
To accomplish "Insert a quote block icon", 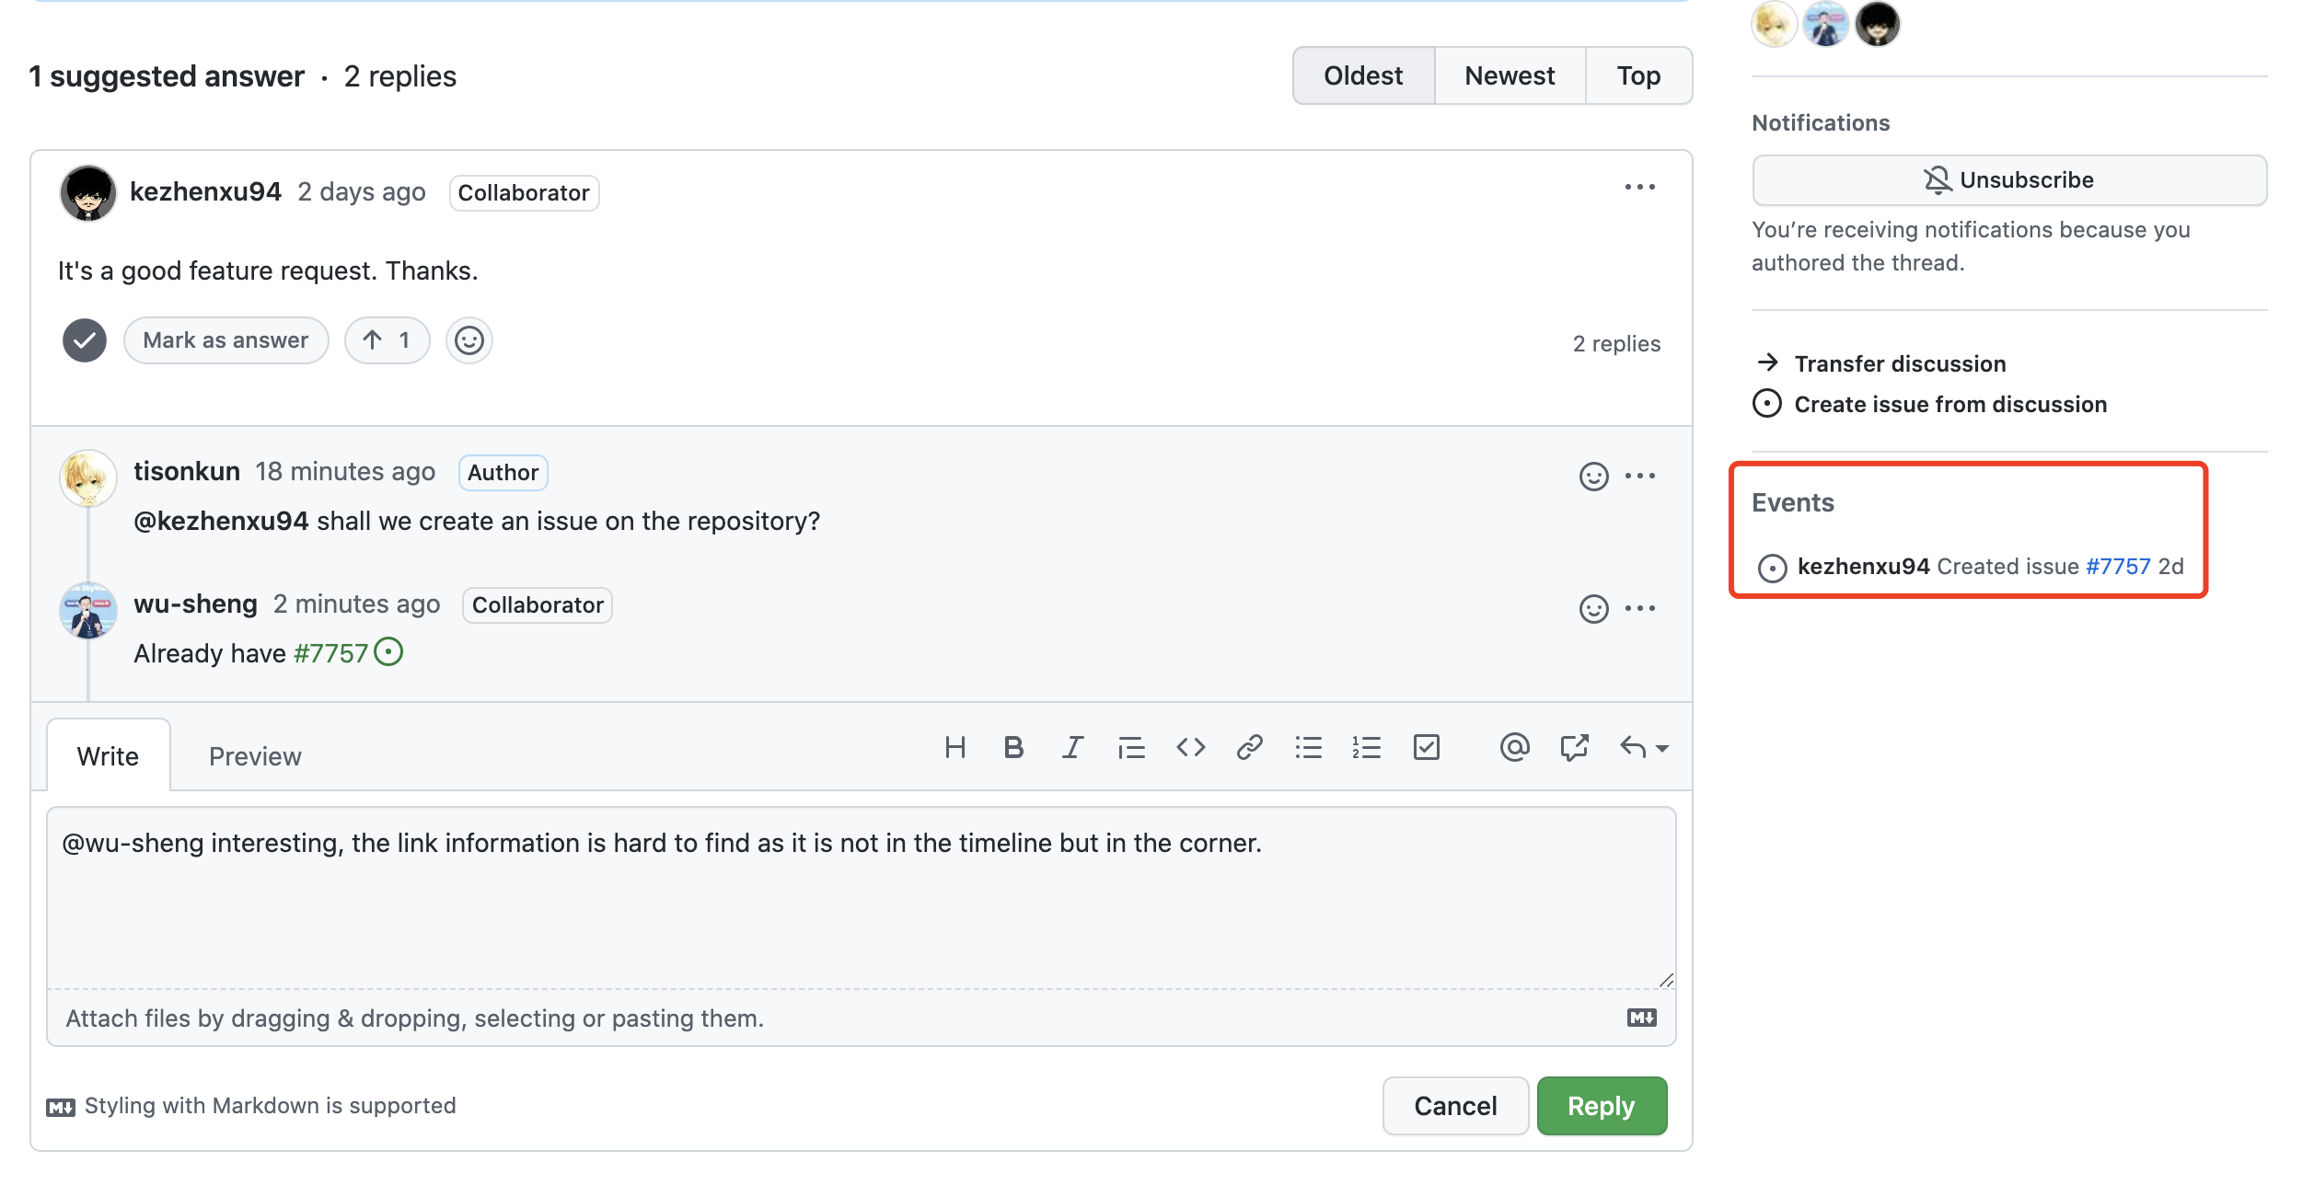I will 1131,748.
